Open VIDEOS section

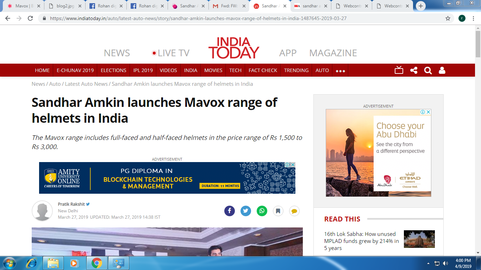point(168,70)
